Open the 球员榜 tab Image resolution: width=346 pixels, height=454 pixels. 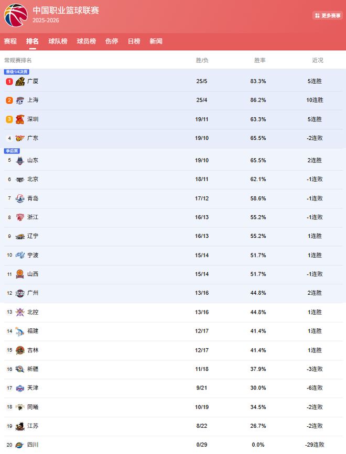pyautogui.click(x=86, y=41)
